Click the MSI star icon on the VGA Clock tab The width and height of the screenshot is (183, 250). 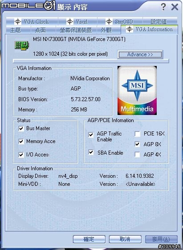[x=18, y=21]
